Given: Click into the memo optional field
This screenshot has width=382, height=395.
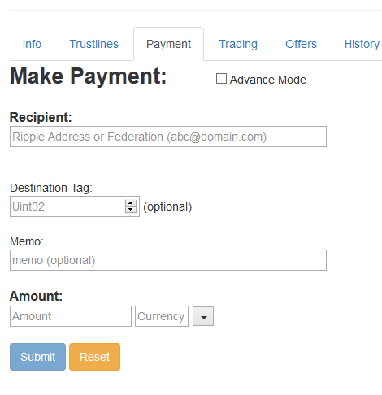Looking at the screenshot, I should (x=168, y=260).
